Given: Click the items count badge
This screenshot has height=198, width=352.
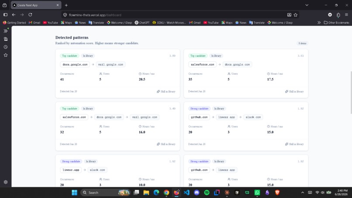Looking at the screenshot, I should point(302,43).
